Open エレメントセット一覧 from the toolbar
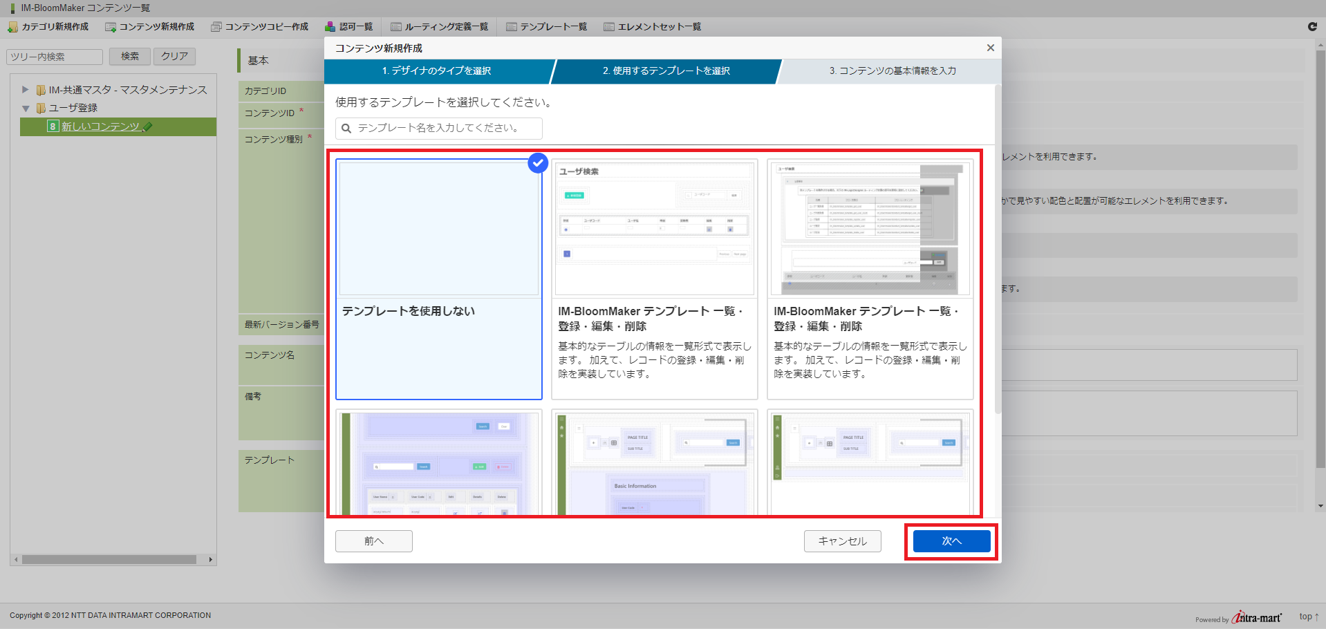The height and width of the screenshot is (629, 1326). coord(609,27)
